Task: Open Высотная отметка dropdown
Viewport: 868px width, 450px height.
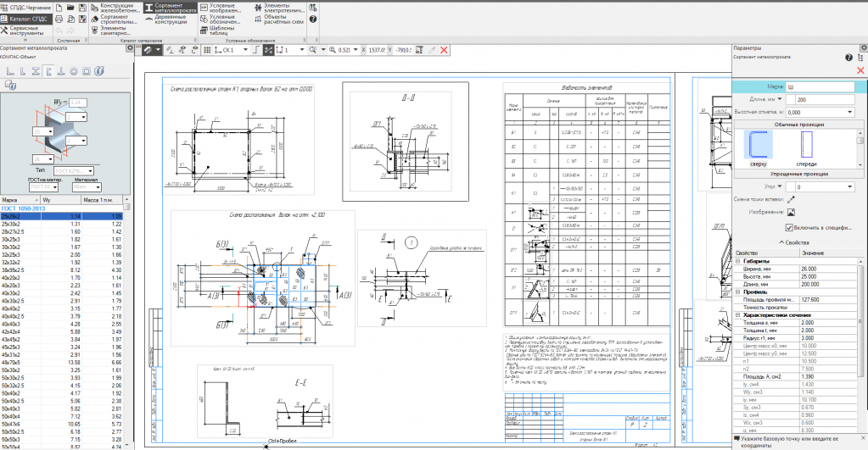Action: pyautogui.click(x=849, y=112)
